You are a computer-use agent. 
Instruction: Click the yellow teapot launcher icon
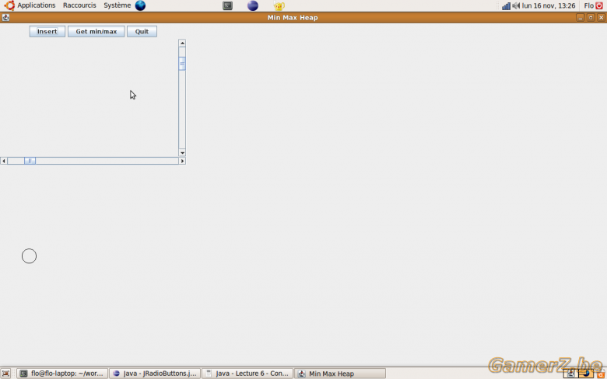coord(279,5)
